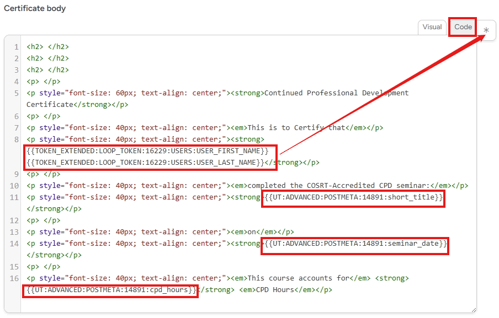This screenshot has height=318, width=499.
Task: Click 'This course accounts for' text
Action: tap(299, 278)
